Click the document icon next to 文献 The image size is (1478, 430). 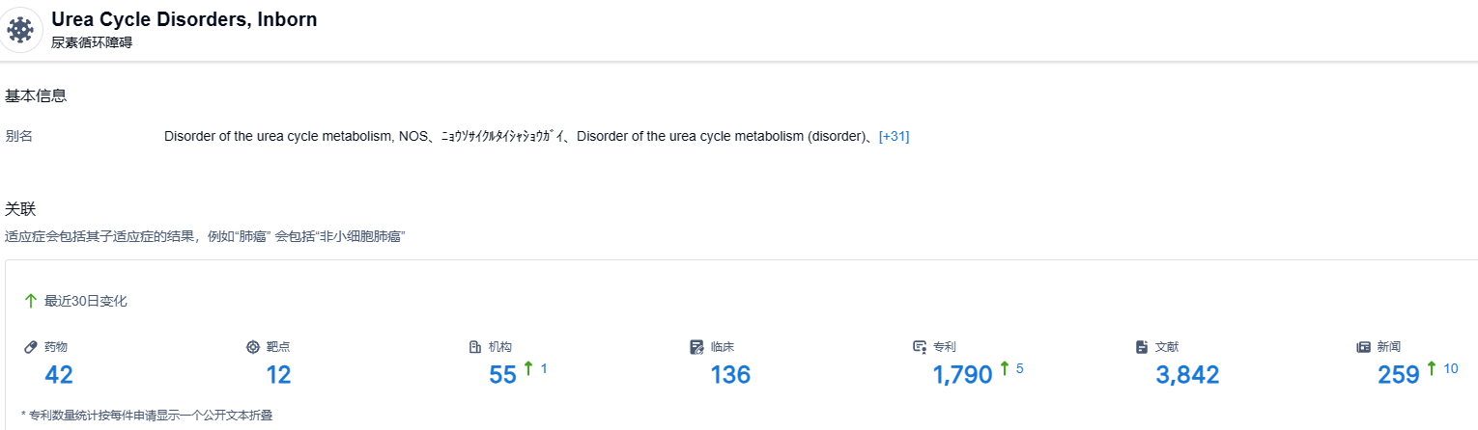tap(1142, 347)
